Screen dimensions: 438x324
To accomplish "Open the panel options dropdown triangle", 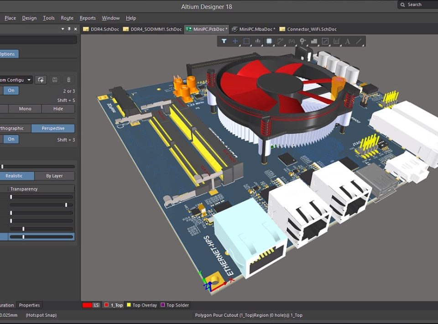I will [x=63, y=29].
